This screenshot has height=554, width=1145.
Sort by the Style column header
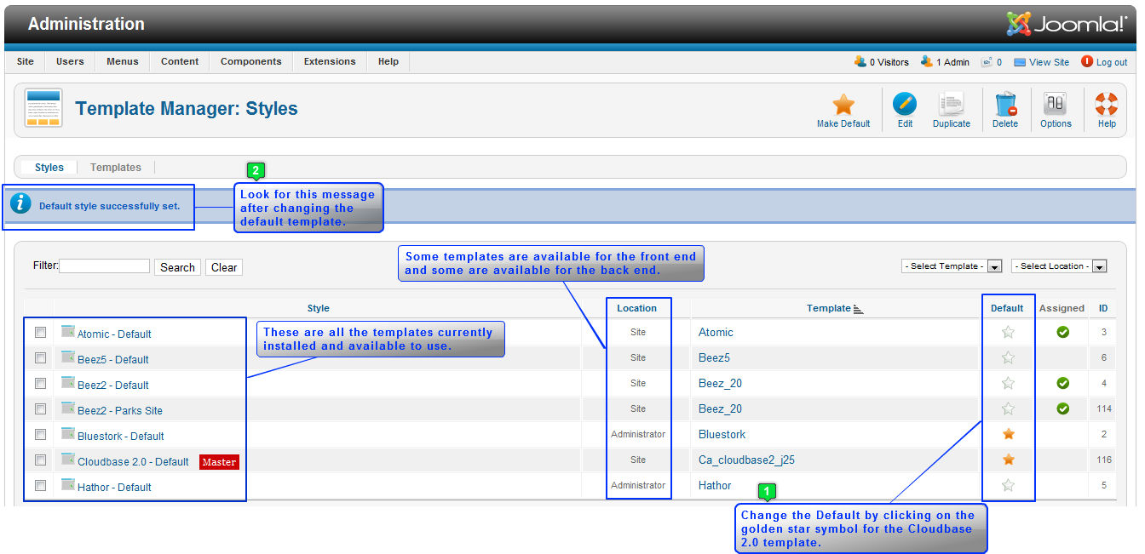point(318,308)
